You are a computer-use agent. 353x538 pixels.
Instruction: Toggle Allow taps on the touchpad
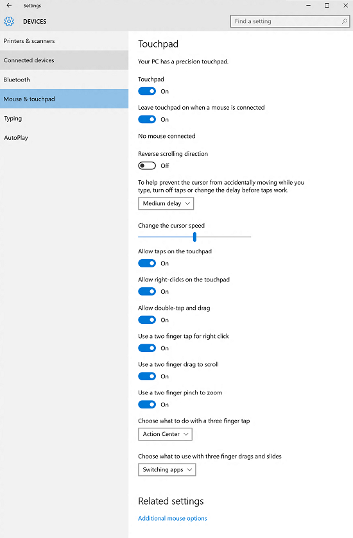pos(147,263)
